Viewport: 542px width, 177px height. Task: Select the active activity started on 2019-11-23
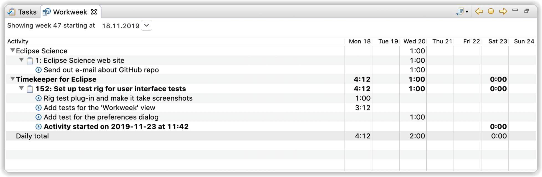(116, 127)
